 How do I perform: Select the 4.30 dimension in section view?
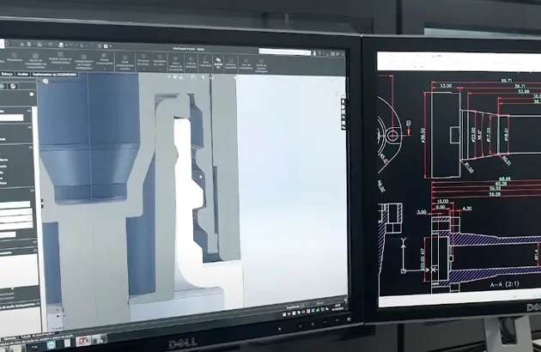467,208
